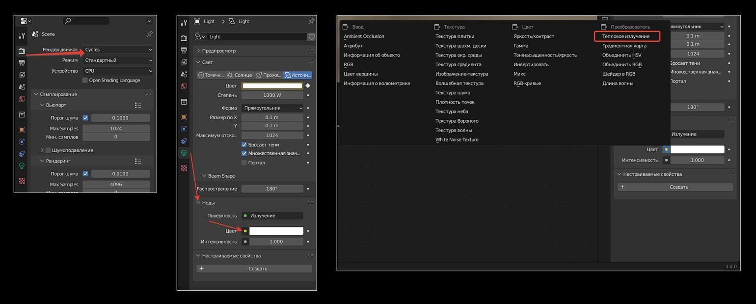
Task: Open Output properties tab in left panel
Action: coord(22,63)
